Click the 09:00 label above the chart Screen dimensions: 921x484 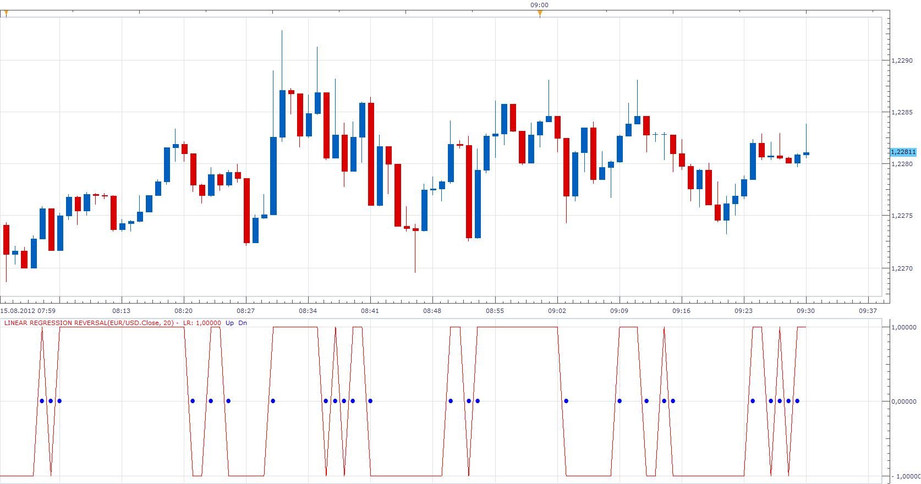point(539,5)
